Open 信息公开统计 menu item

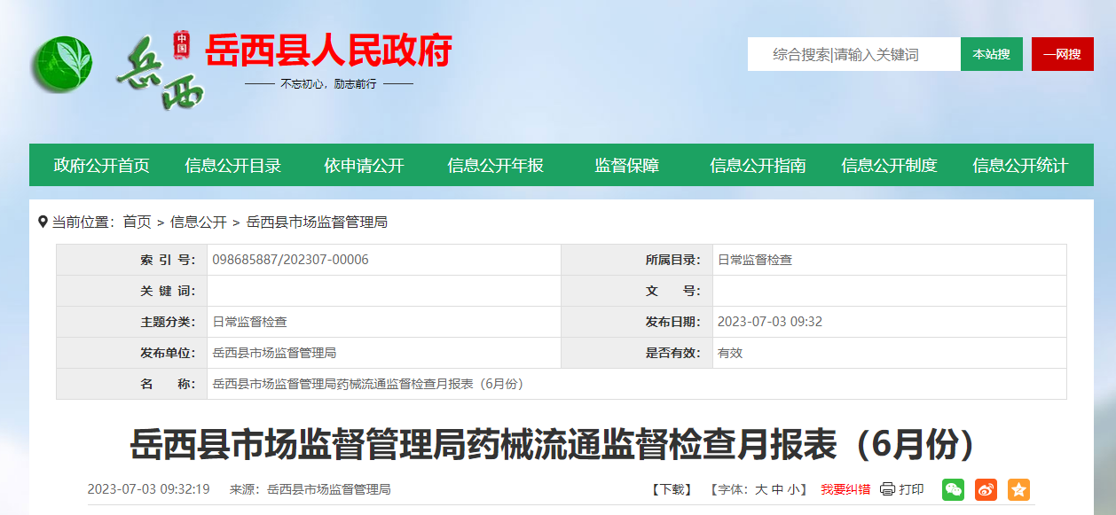pos(1021,165)
